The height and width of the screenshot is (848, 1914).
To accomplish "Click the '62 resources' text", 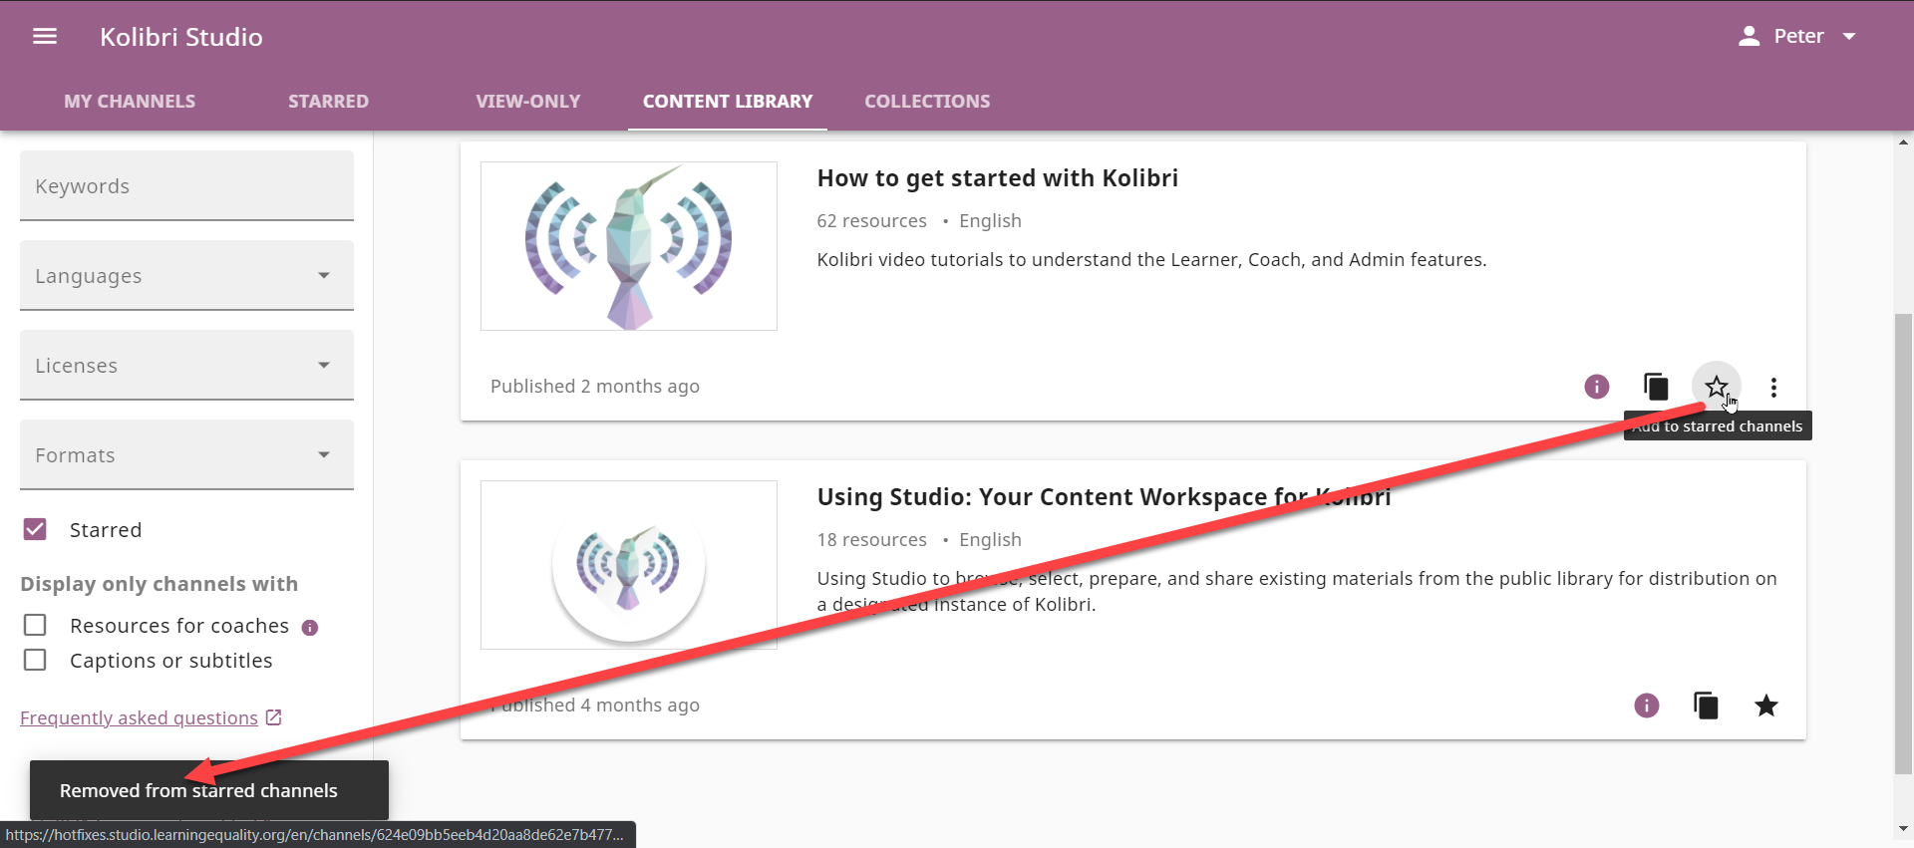I will [x=871, y=221].
